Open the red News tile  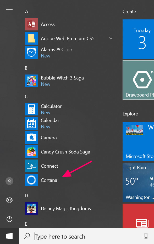(138, 216)
